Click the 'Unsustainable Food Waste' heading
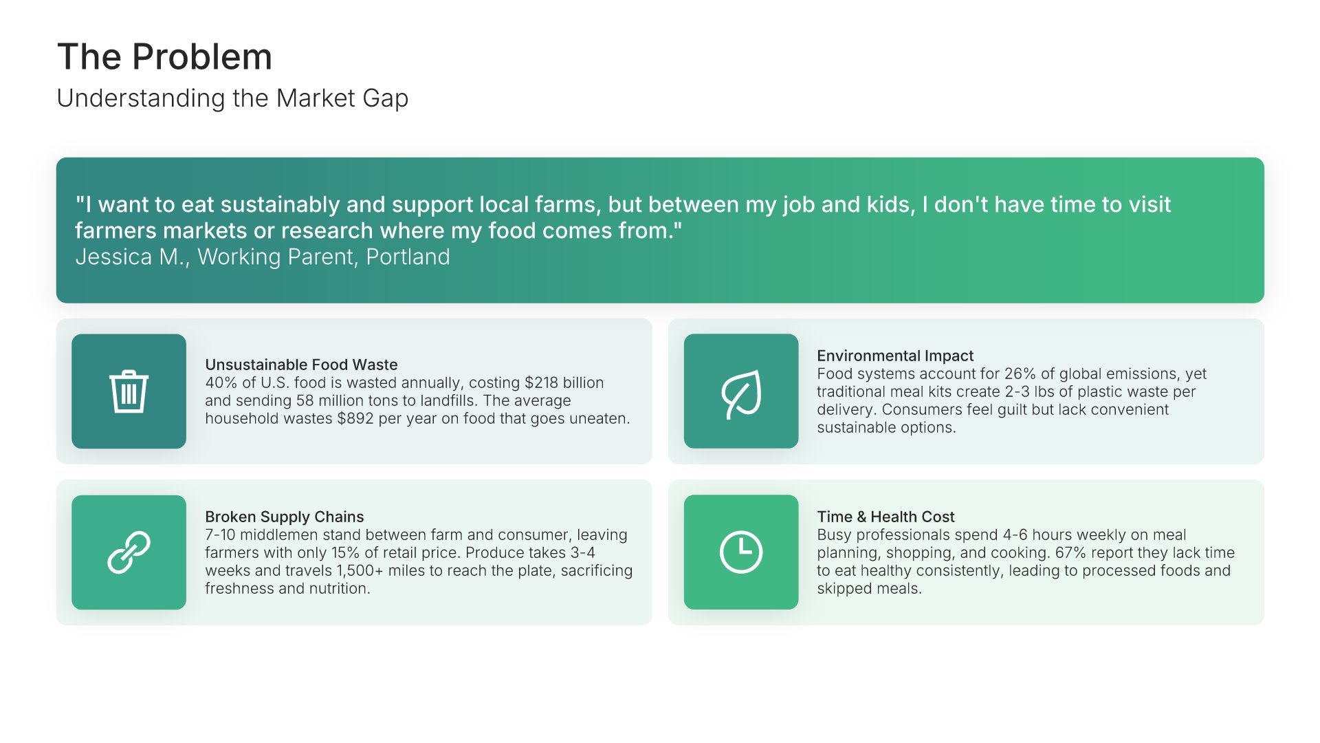The width and height of the screenshot is (1320, 743). [301, 365]
